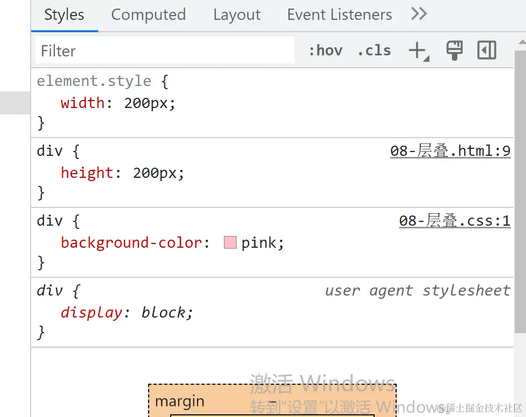Open the Computed tab
526x417 pixels.
coord(148,15)
